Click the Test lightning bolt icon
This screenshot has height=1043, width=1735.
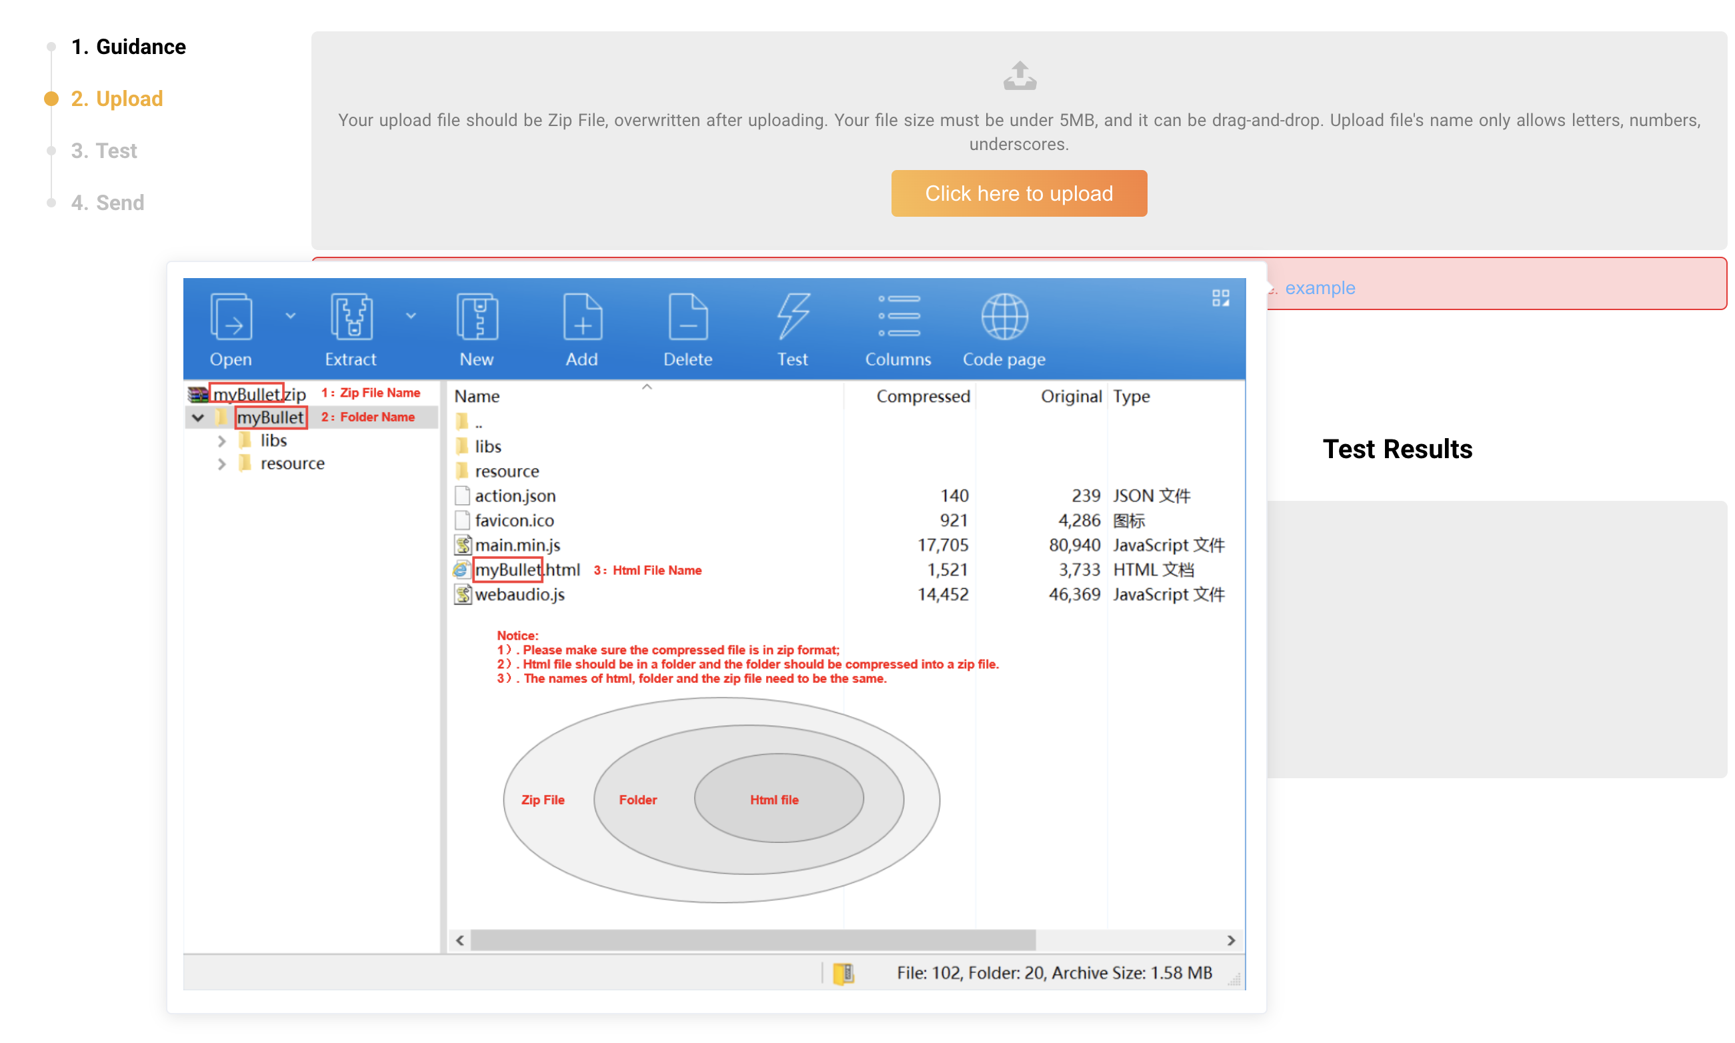tap(793, 317)
